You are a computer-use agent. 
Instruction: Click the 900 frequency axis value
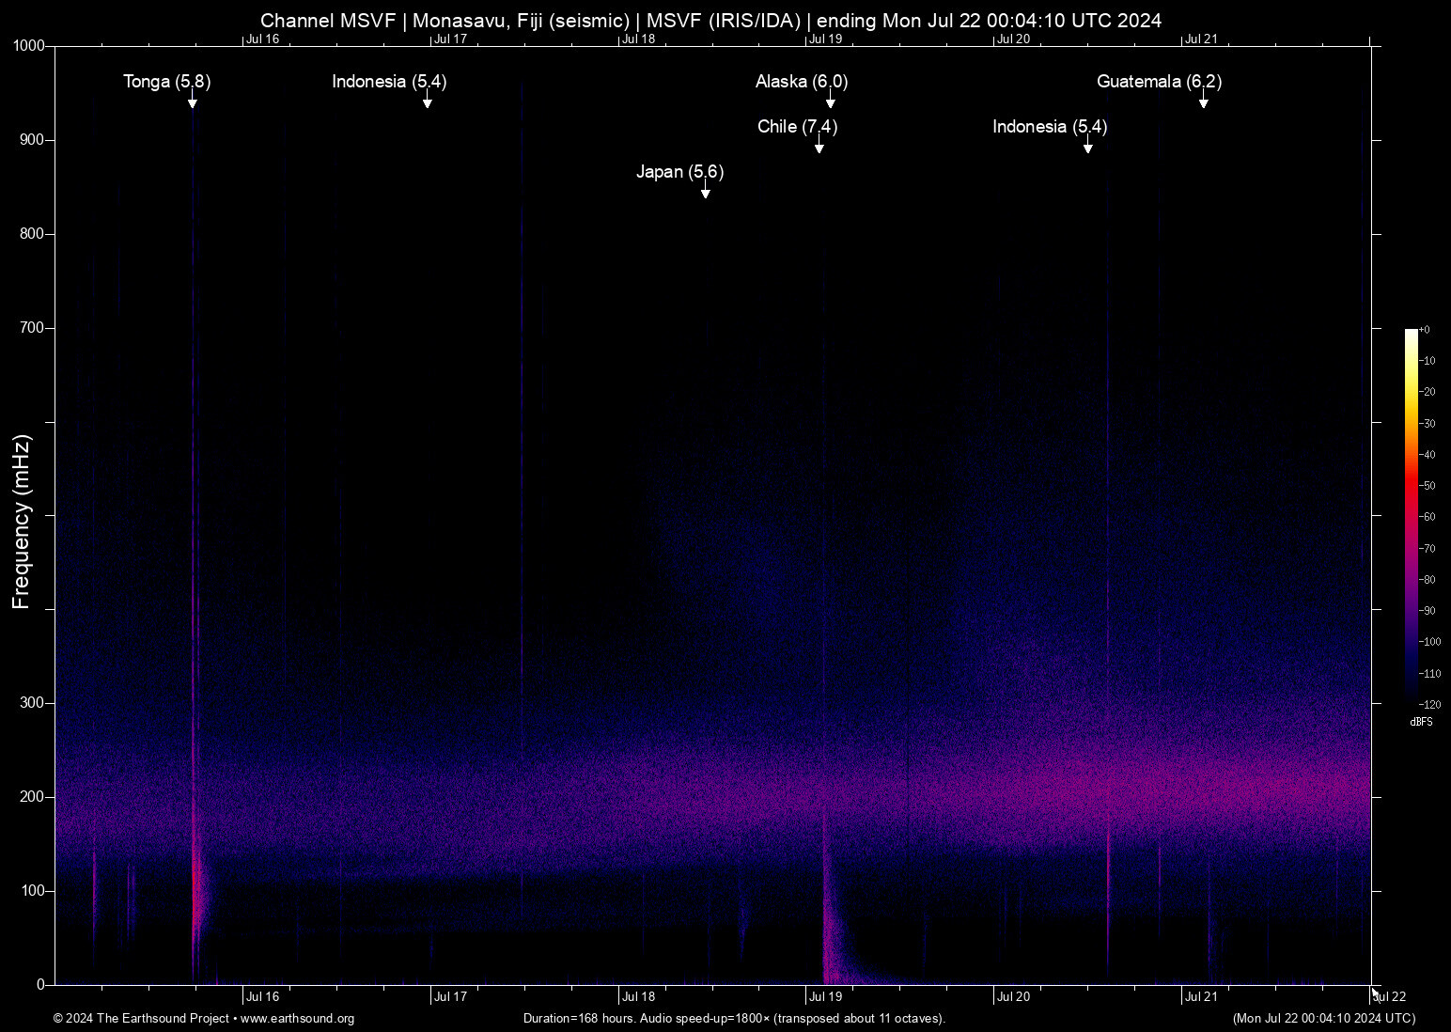33,140
